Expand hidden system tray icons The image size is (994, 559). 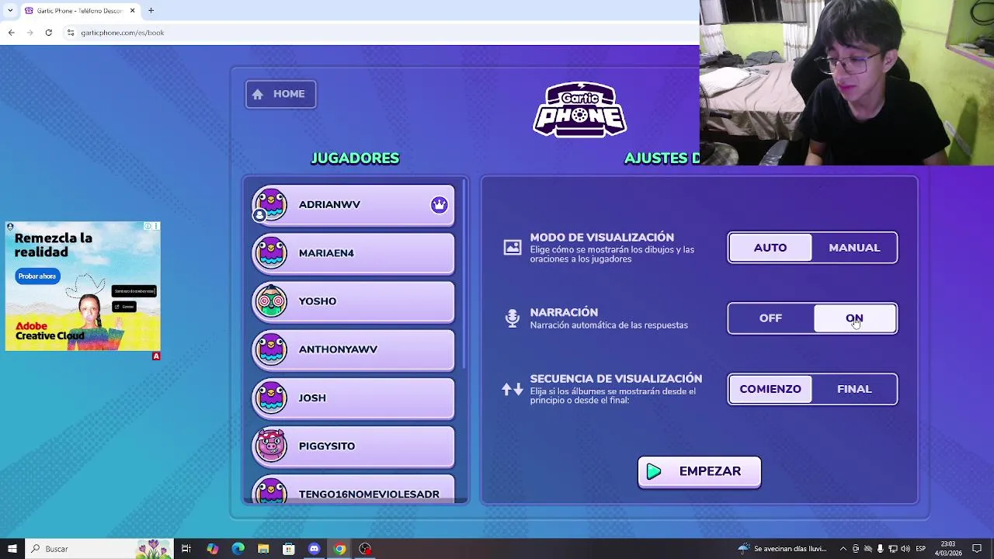click(x=843, y=549)
